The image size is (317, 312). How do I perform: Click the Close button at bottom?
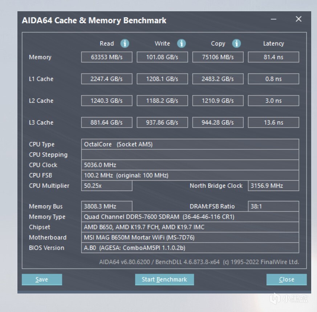pyautogui.click(x=286, y=279)
